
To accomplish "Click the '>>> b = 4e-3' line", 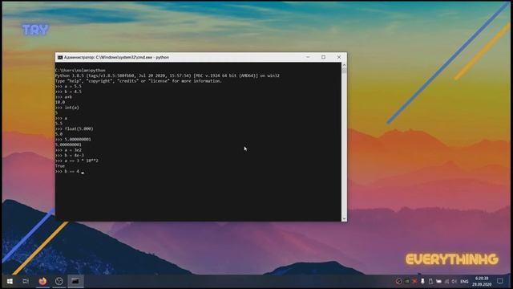I will click(70, 155).
